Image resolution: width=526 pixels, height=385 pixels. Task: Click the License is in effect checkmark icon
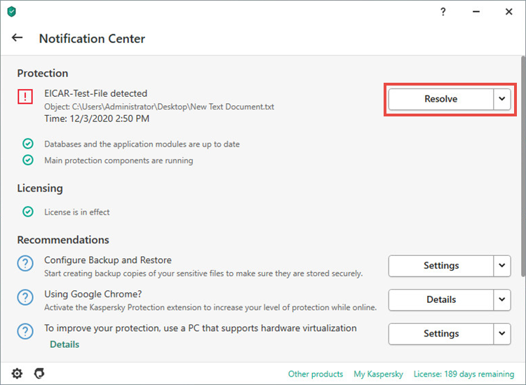[x=28, y=212]
